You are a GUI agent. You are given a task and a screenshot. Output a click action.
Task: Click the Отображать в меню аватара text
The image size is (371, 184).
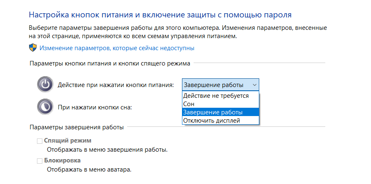(x=89, y=169)
